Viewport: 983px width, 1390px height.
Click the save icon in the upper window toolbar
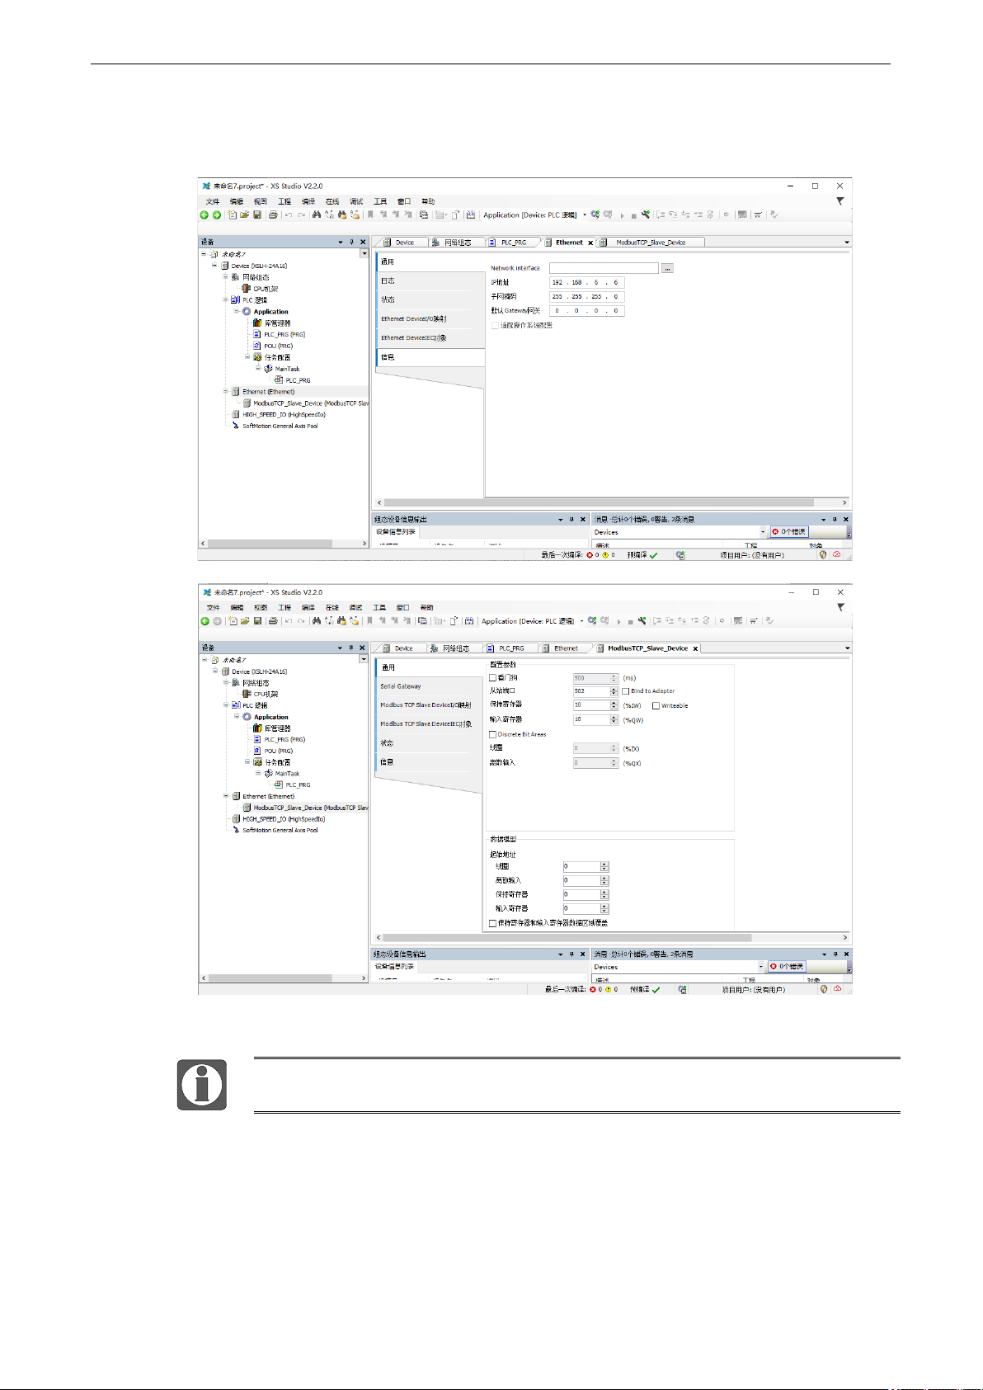257,215
